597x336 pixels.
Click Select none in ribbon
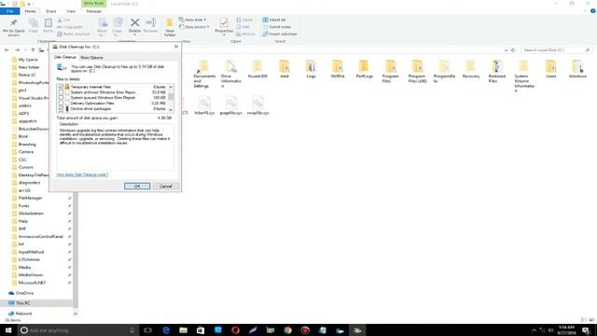click(276, 27)
